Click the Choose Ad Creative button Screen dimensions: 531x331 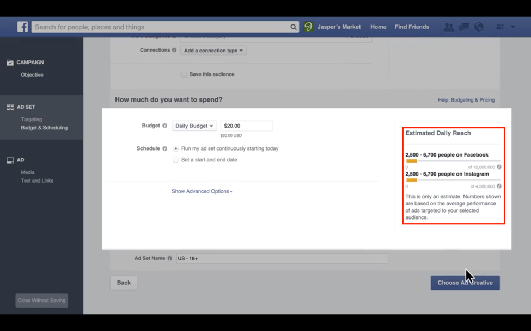[x=465, y=283]
